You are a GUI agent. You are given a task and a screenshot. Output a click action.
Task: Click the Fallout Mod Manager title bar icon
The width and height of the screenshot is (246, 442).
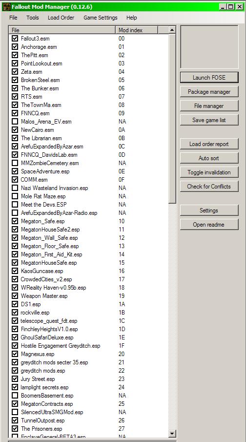(x=6, y=6)
